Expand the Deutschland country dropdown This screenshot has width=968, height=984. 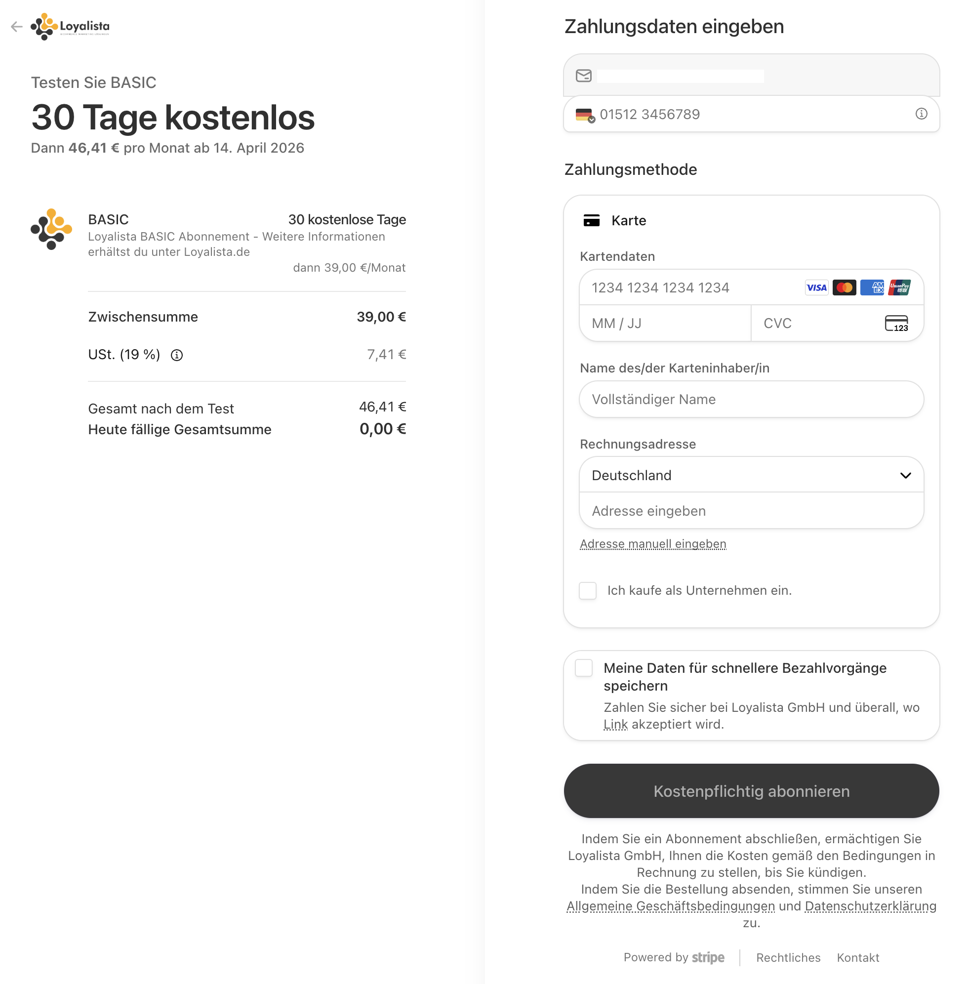click(x=751, y=476)
